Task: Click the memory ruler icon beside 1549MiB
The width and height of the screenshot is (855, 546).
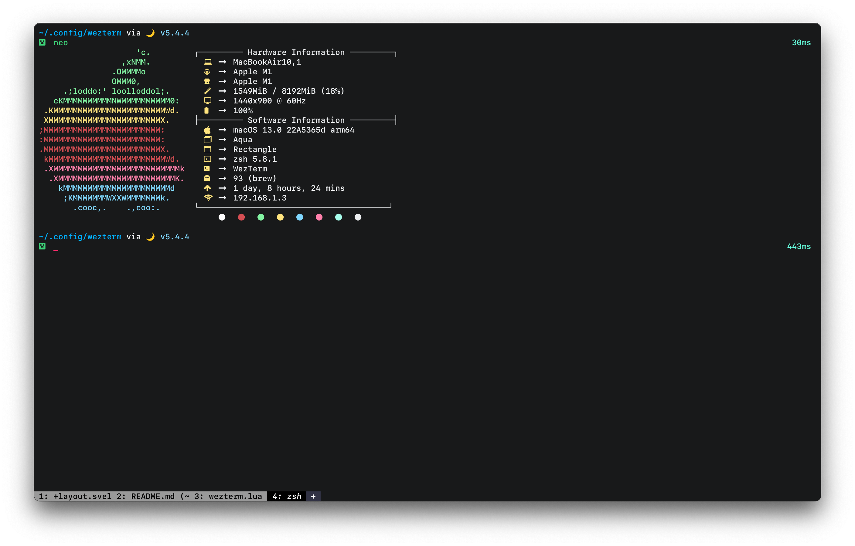Action: pyautogui.click(x=208, y=91)
